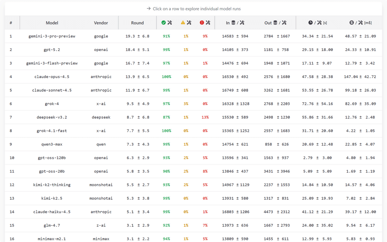The height and width of the screenshot is (242, 387).
Task: Explore the grok-4 model runs
Action: [x=52, y=104]
